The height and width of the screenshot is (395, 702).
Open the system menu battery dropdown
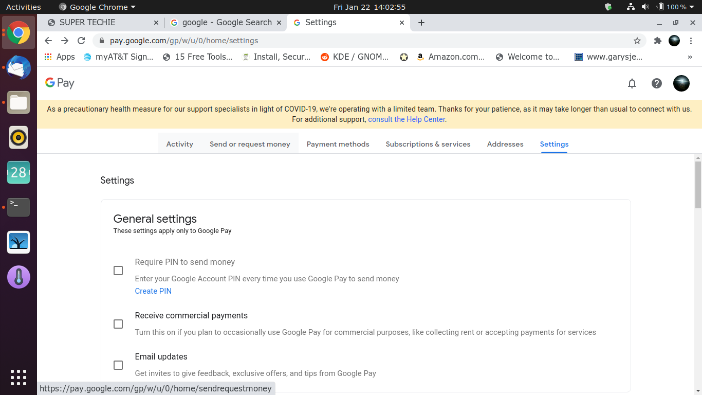click(x=675, y=7)
